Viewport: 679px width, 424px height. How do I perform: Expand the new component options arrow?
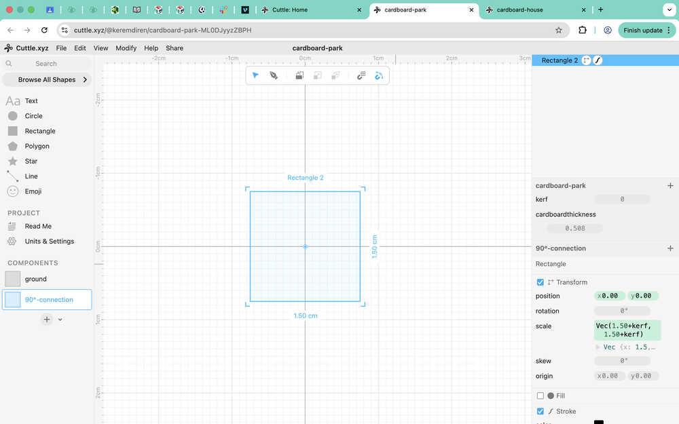pyautogui.click(x=60, y=320)
